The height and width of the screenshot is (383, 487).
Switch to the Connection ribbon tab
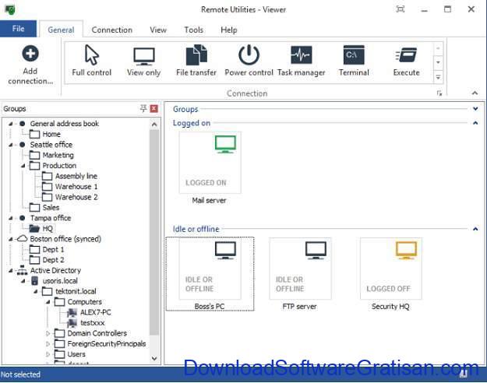(x=111, y=30)
